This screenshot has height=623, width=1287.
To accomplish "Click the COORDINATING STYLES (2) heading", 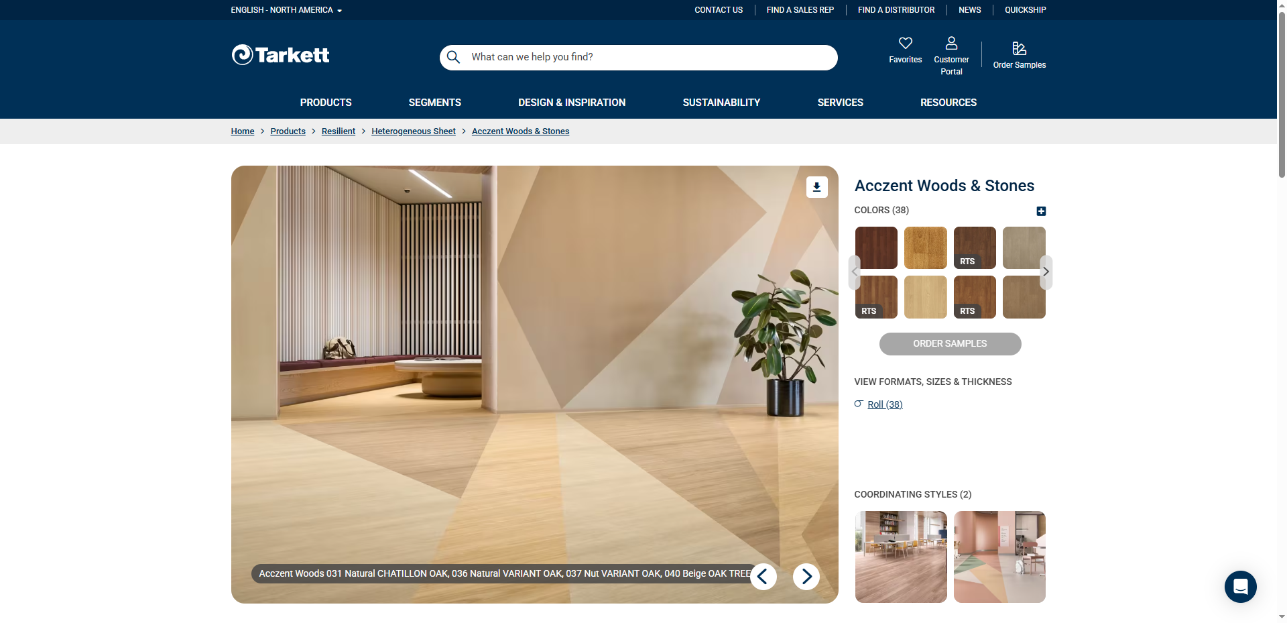I will pyautogui.click(x=912, y=494).
